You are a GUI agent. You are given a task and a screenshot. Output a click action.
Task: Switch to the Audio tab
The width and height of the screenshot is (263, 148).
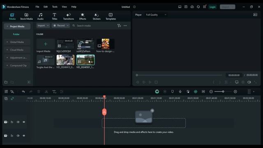click(x=40, y=16)
